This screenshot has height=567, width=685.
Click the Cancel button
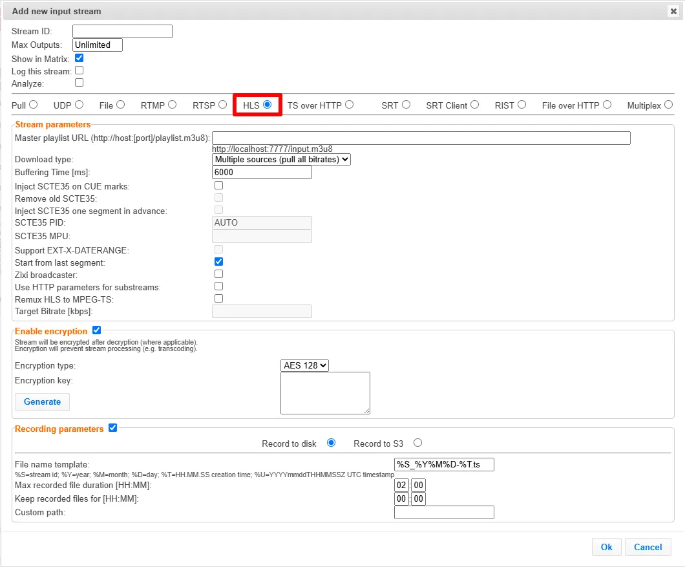click(648, 547)
